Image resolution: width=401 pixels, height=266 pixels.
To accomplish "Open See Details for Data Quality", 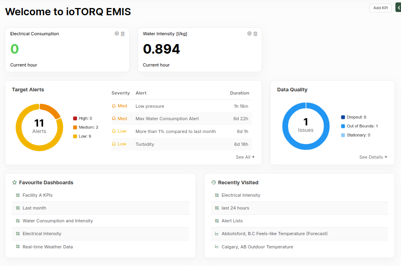I will [373, 157].
